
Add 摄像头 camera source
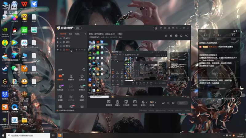pyautogui.click(x=117, y=103)
